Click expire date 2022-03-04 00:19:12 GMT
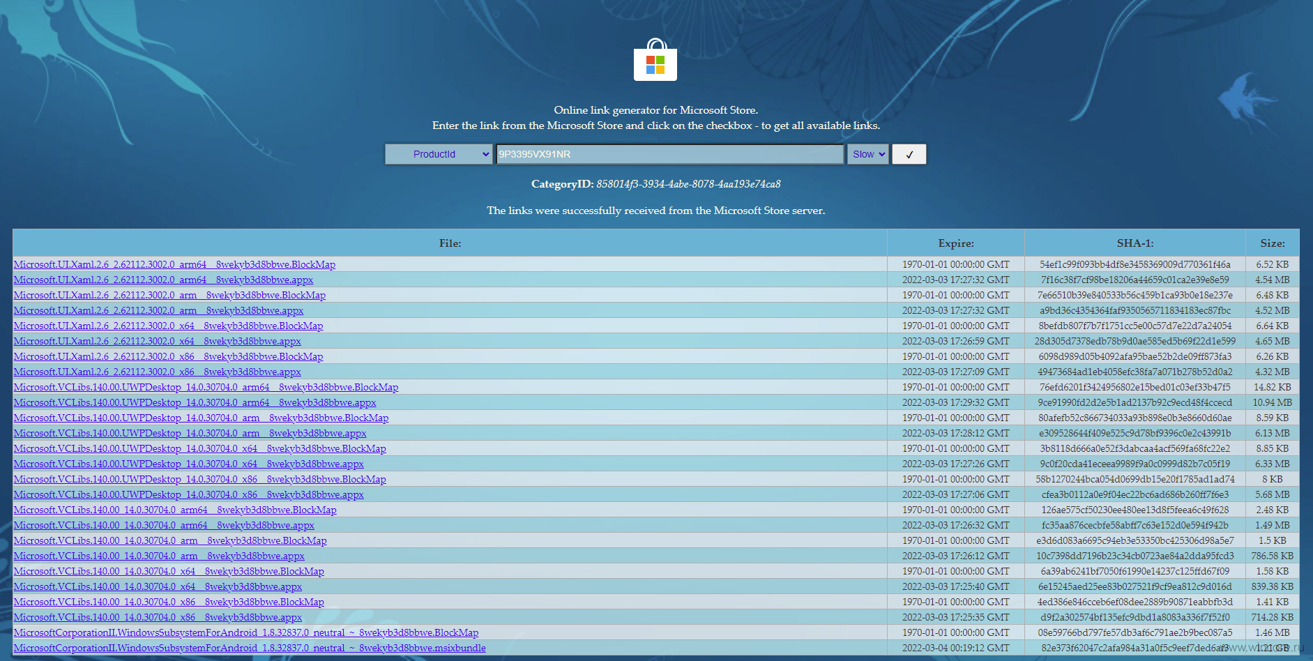This screenshot has height=661, width=1313. [x=956, y=648]
